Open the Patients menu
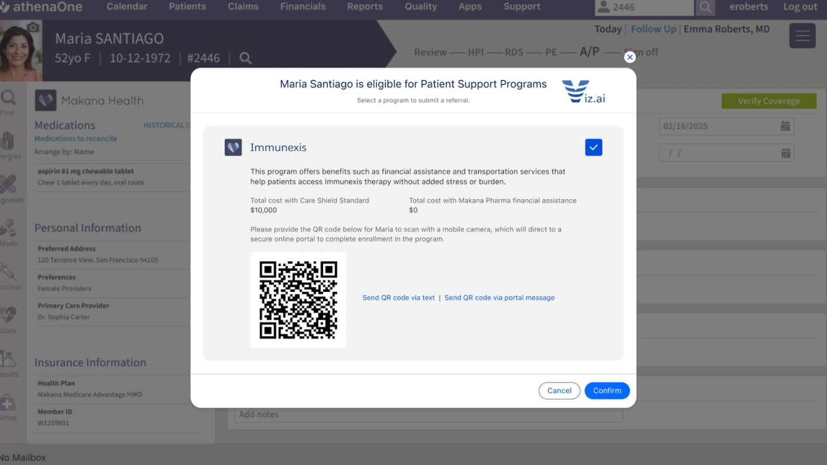Screen dimensions: 827x465 coord(187,7)
